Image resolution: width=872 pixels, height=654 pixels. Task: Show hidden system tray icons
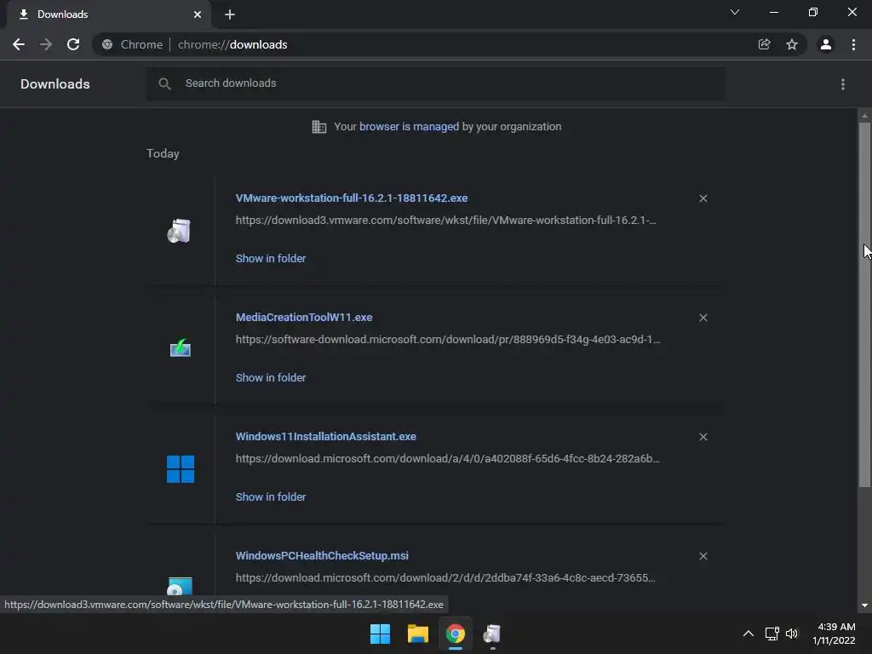749,634
